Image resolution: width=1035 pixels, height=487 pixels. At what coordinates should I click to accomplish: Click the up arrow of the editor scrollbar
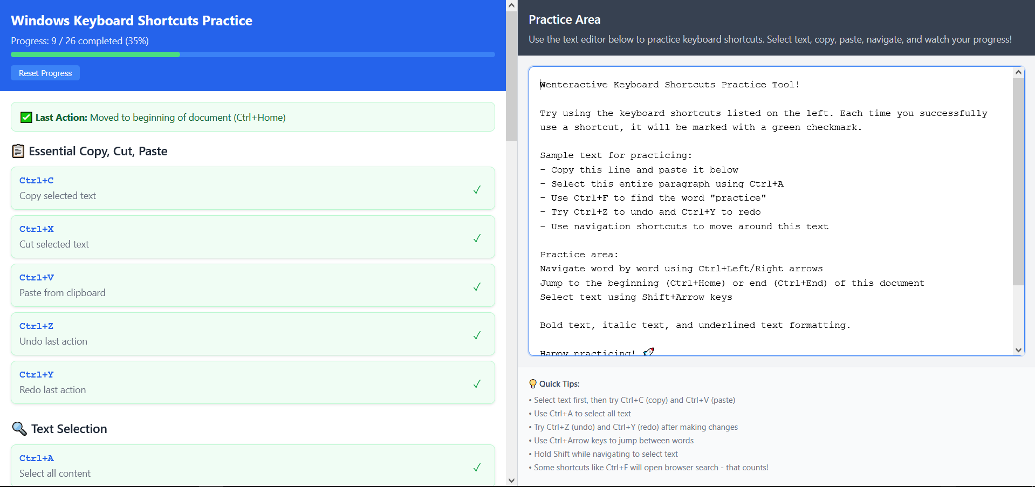(x=1018, y=72)
